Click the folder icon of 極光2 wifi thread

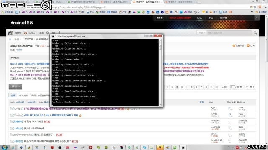click(x=11, y=128)
